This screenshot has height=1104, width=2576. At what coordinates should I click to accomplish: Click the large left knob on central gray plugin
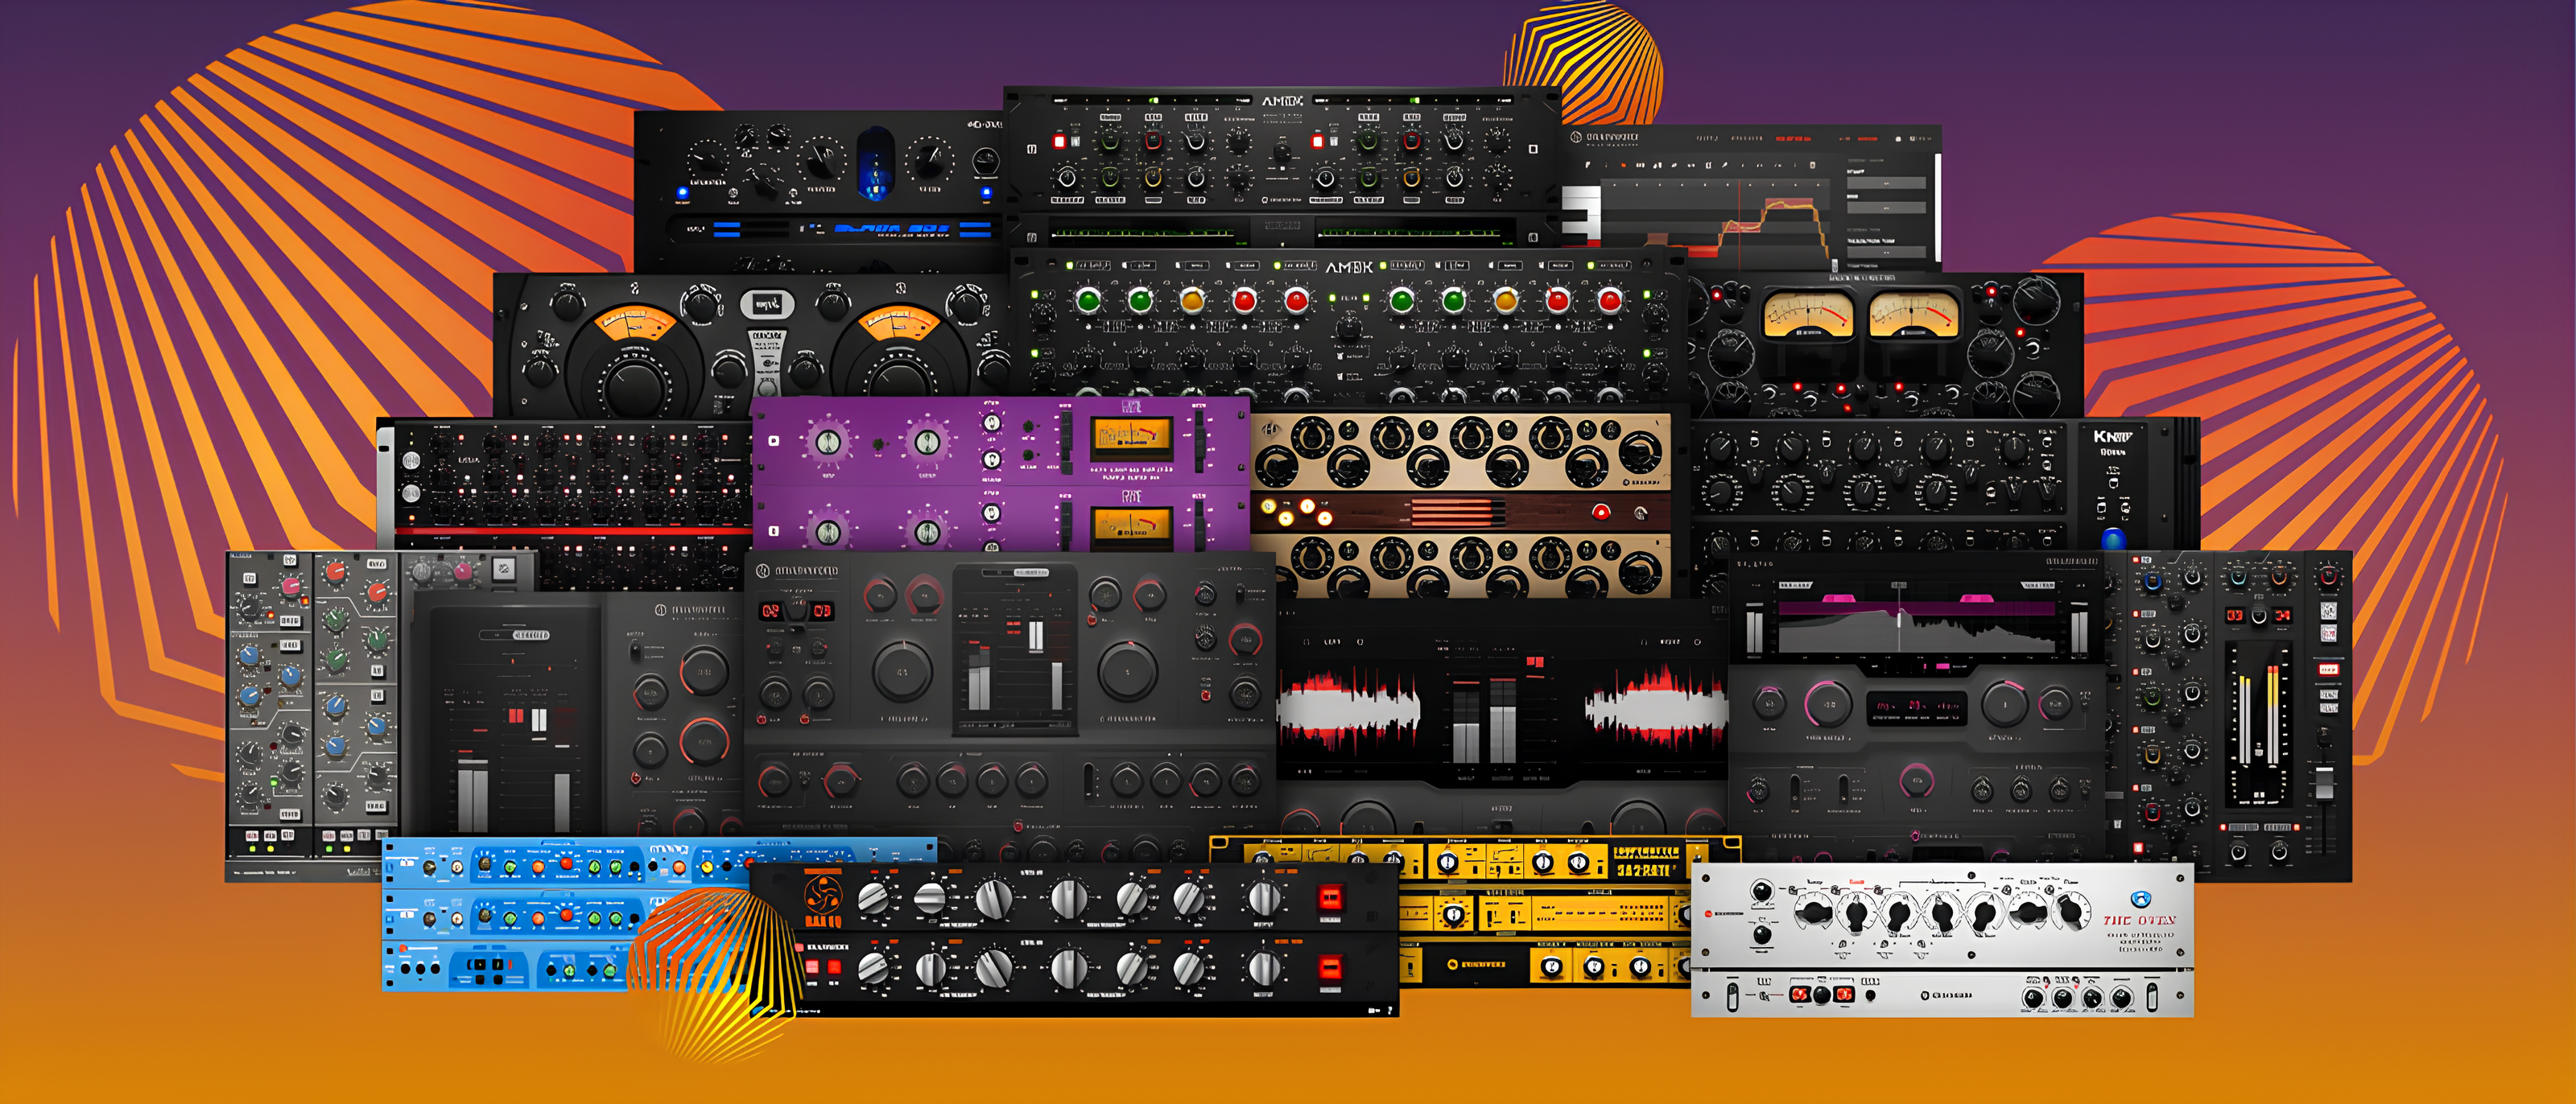[x=902, y=671]
